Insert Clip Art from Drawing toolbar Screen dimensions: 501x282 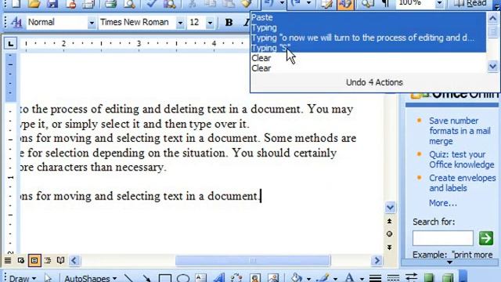(254, 277)
